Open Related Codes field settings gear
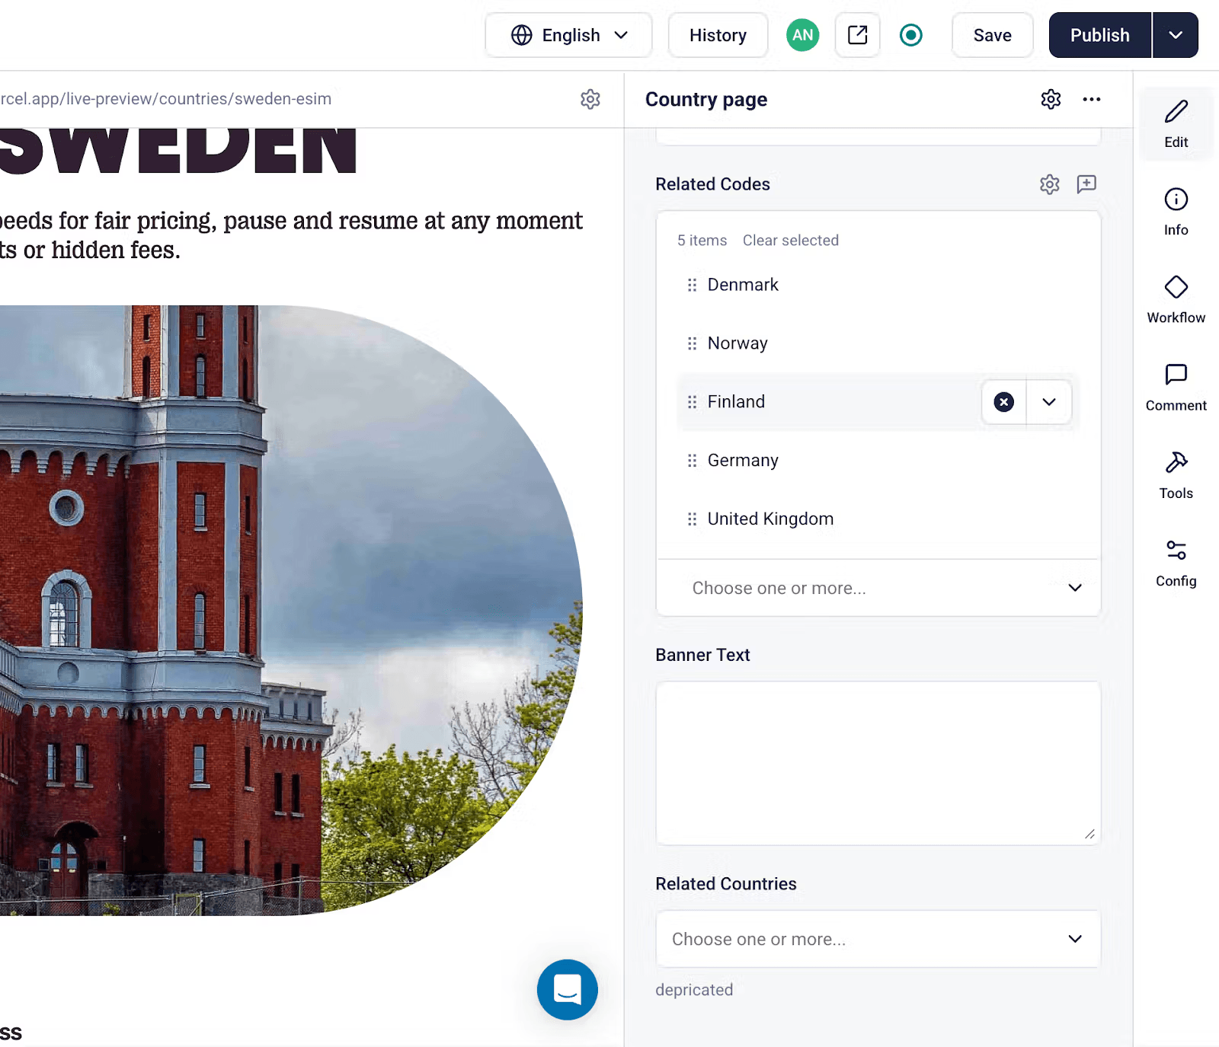Screen dimensions: 1219x1047 [x=1050, y=184]
